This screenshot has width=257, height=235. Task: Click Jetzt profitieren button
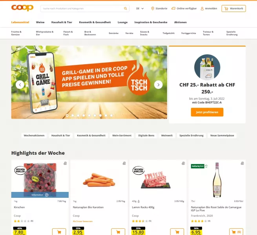pyautogui.click(x=207, y=112)
